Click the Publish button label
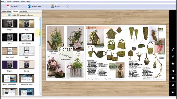The image size is (177, 99). point(58,6)
